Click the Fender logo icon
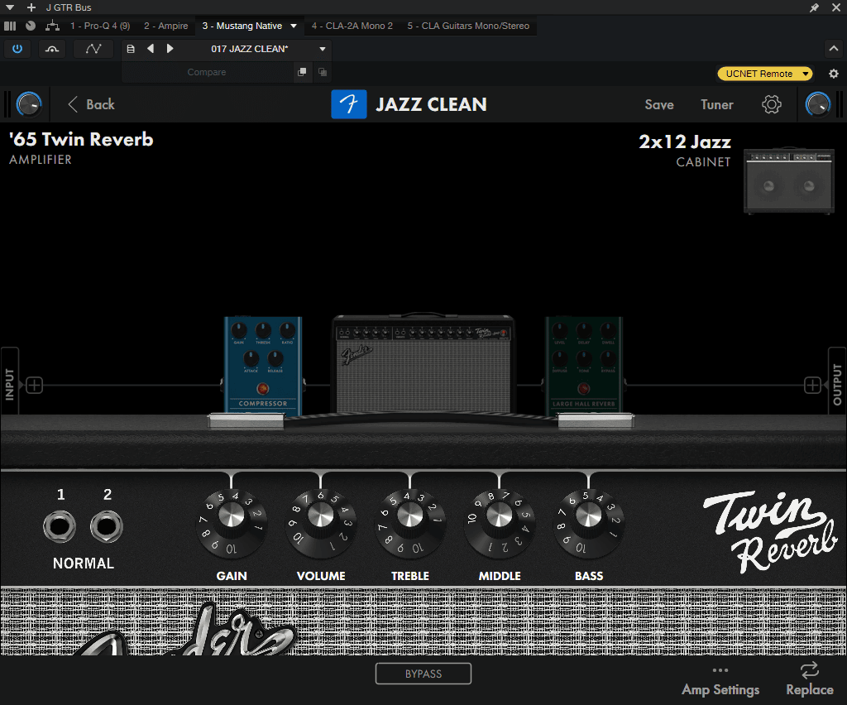847x705 pixels. click(x=349, y=104)
